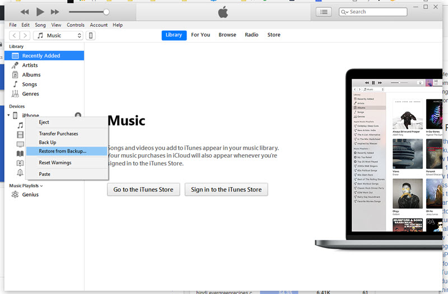The height and width of the screenshot is (294, 448).
Task: Choose Paste from context menu
Action: coord(67,174)
